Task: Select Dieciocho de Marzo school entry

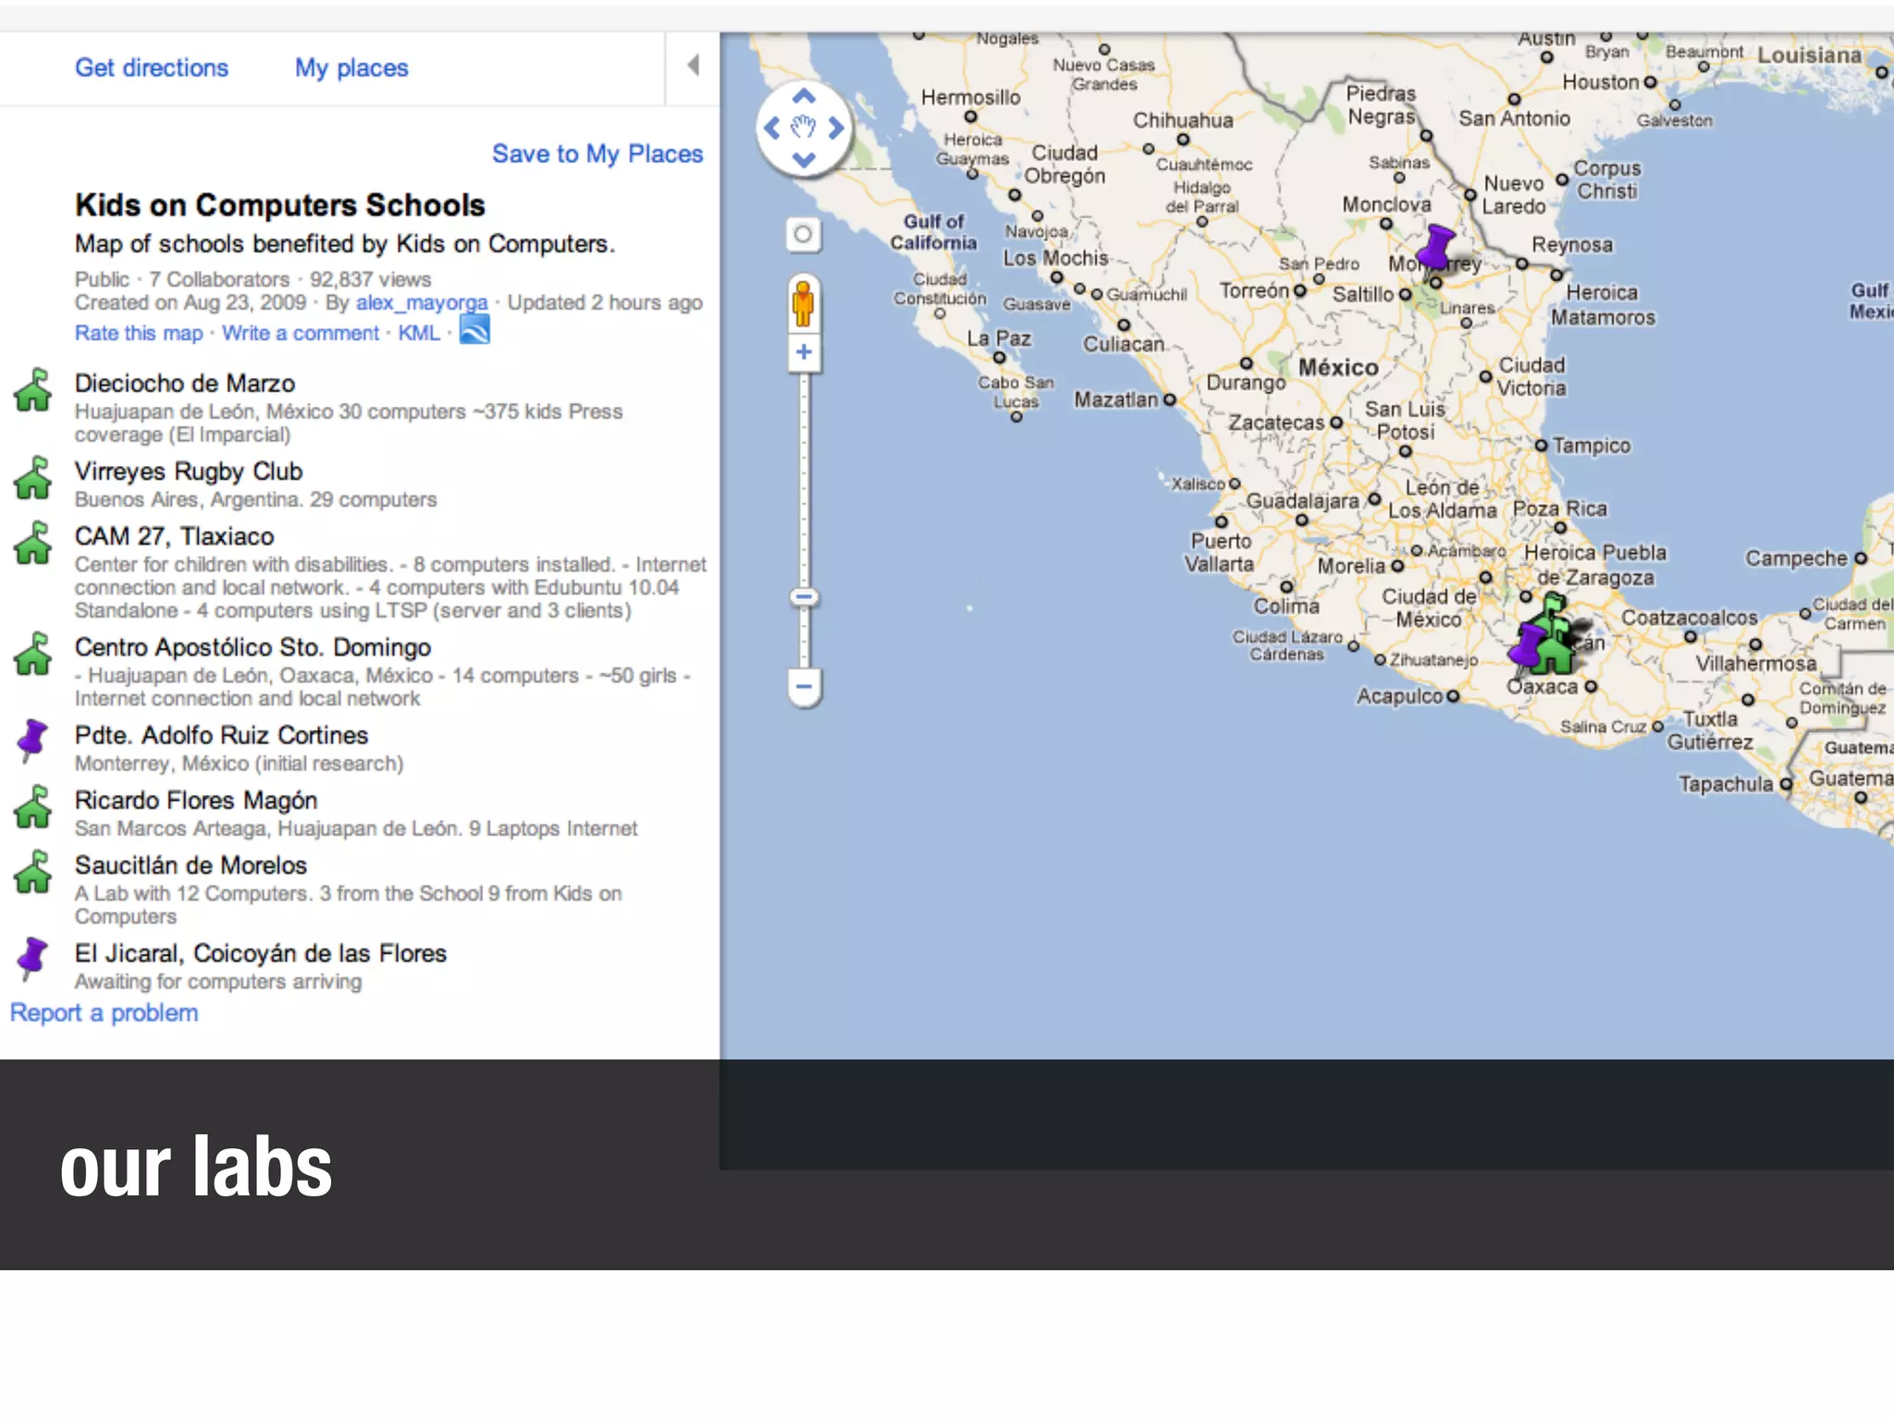Action: tap(185, 384)
